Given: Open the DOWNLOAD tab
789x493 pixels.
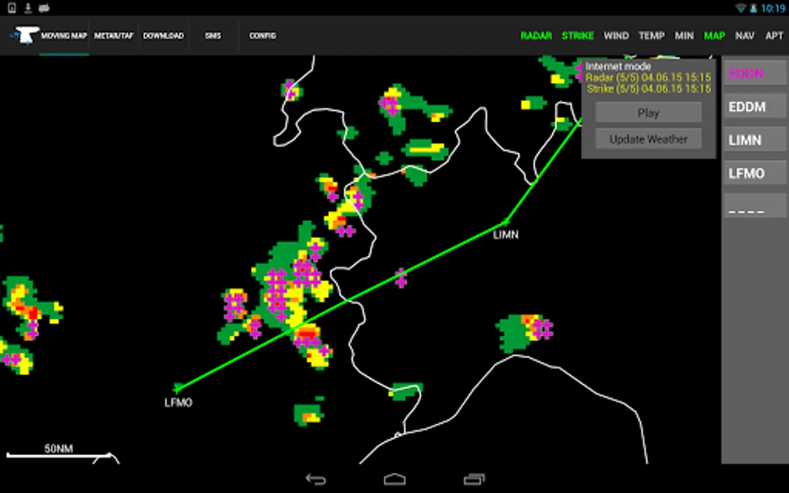Looking at the screenshot, I should tap(163, 36).
